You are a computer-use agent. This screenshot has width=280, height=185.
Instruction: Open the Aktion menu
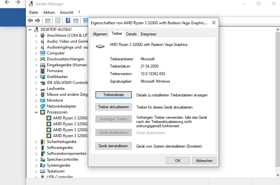49,12
